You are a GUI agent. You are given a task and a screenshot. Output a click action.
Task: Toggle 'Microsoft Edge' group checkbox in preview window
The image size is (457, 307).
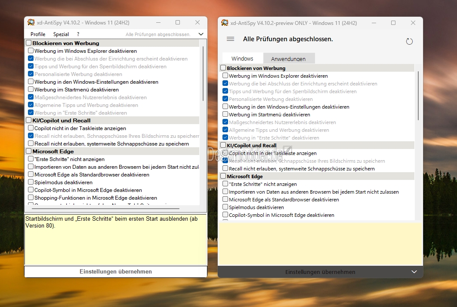tap(223, 176)
